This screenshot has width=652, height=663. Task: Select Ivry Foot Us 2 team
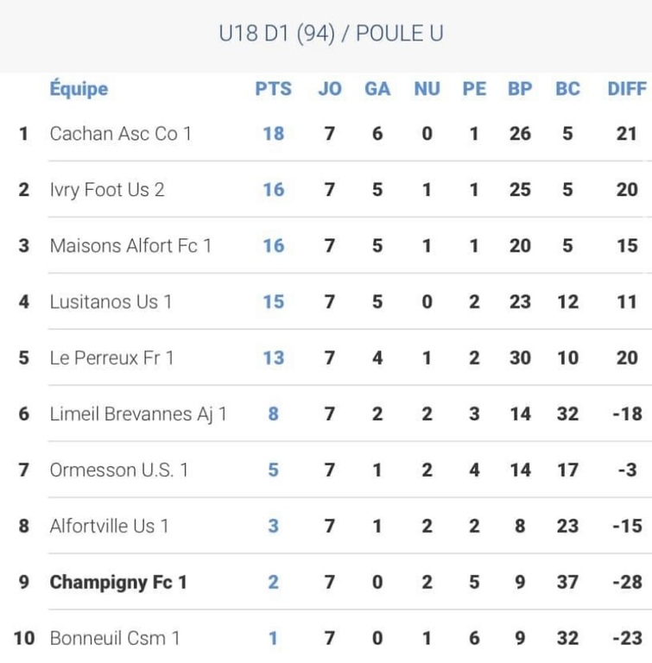[106, 190]
